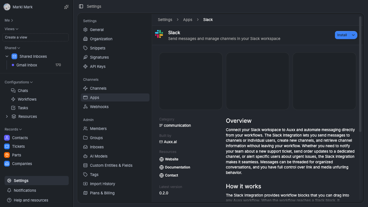The height and width of the screenshot is (207, 368).
Task: Go to Settings breadcrumb
Action: point(165,20)
